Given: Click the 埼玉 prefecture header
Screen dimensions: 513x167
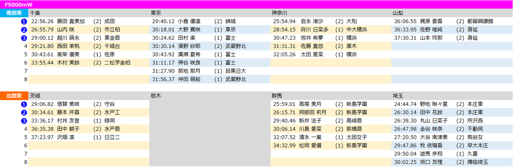Looking at the screenshot, I should pyautogui.click(x=398, y=96).
